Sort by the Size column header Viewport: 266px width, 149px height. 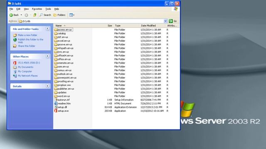[103, 26]
